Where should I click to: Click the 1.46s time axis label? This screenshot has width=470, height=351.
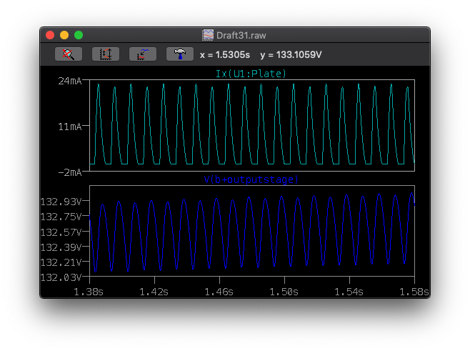click(x=219, y=292)
